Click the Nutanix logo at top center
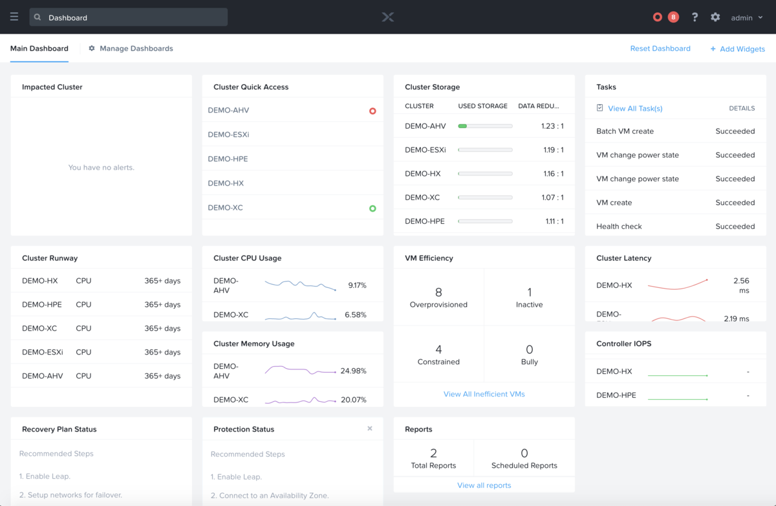776x506 pixels. point(387,17)
